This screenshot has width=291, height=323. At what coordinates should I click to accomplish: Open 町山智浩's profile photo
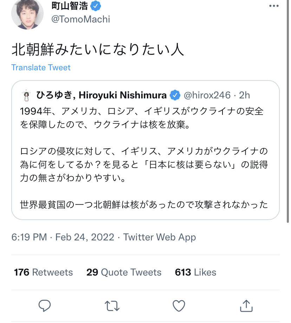[x=27, y=14]
